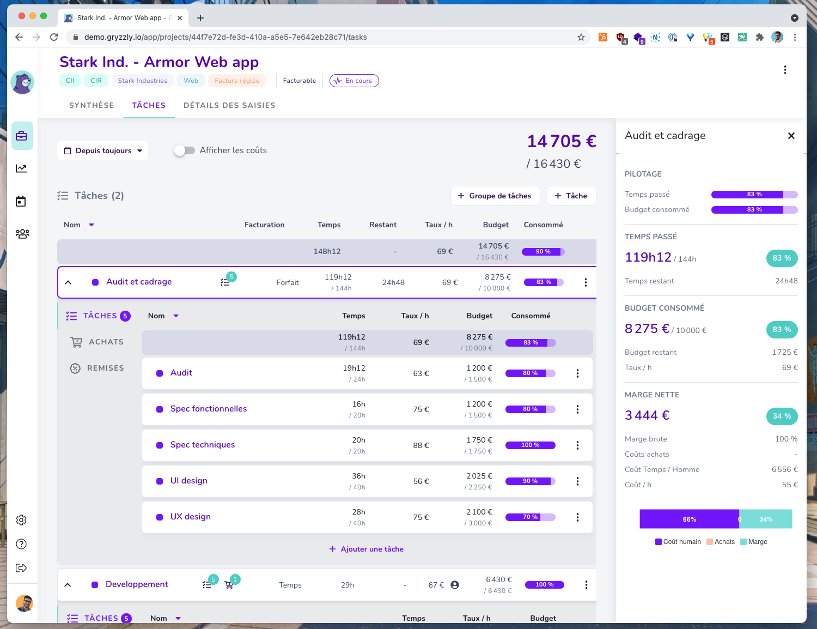Click the Temps passé 83 % progress bar

click(x=754, y=195)
